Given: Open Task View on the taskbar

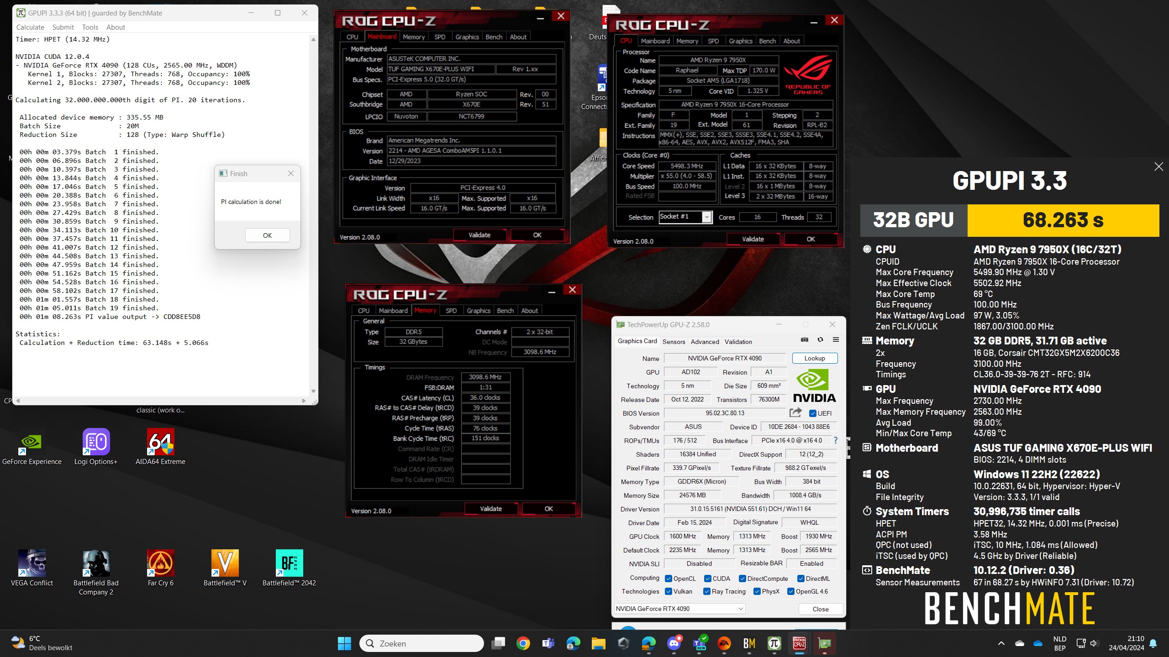Looking at the screenshot, I should pos(498,643).
